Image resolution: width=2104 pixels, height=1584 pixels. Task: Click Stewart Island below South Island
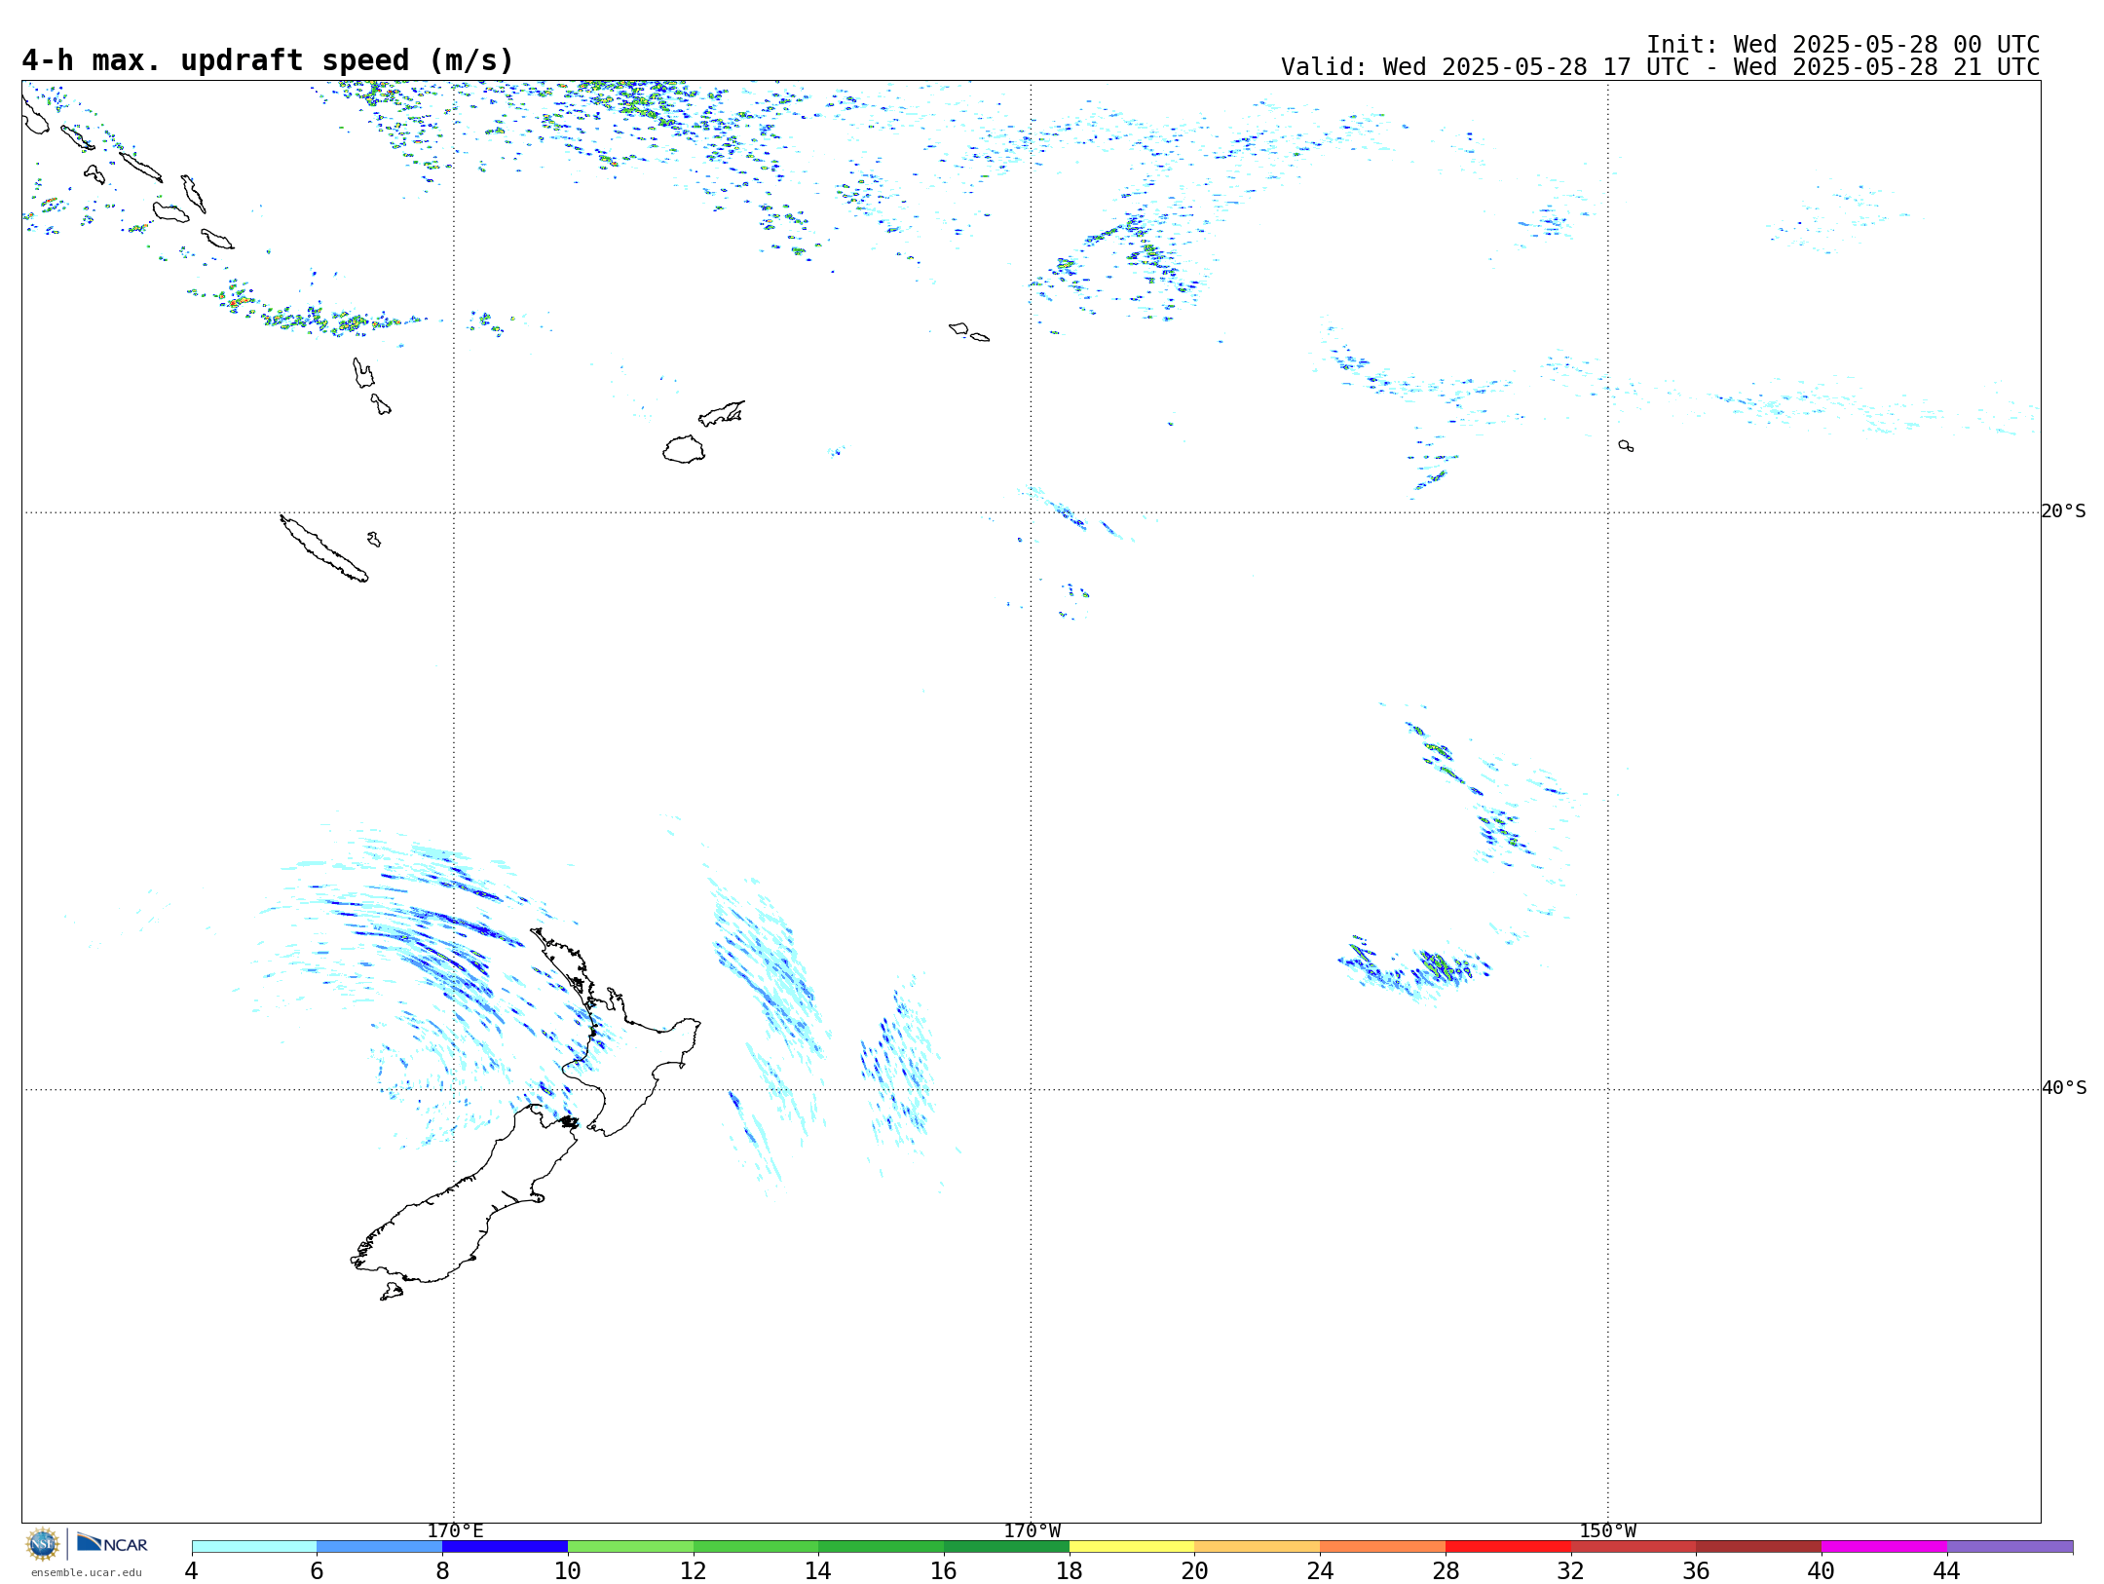[392, 1292]
